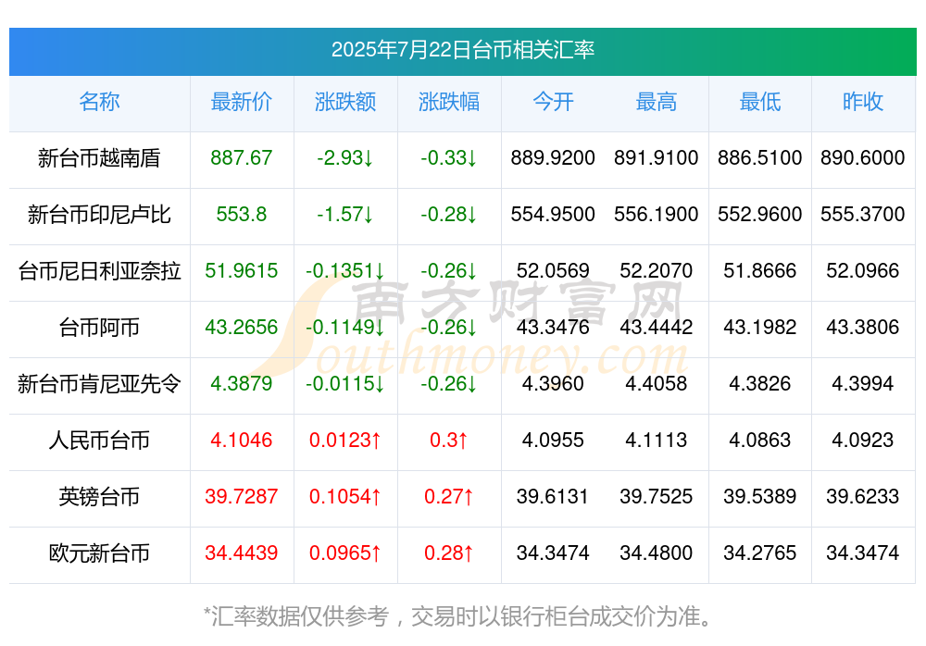The width and height of the screenshot is (926, 646).
Task: Select the 新台币越南盾 row name
Action: (x=99, y=157)
